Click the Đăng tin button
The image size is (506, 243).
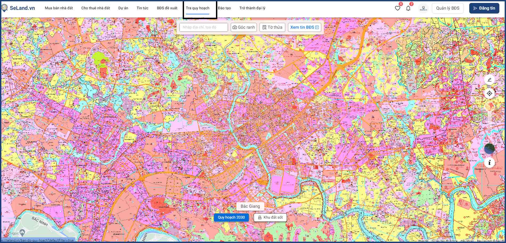pos(484,8)
